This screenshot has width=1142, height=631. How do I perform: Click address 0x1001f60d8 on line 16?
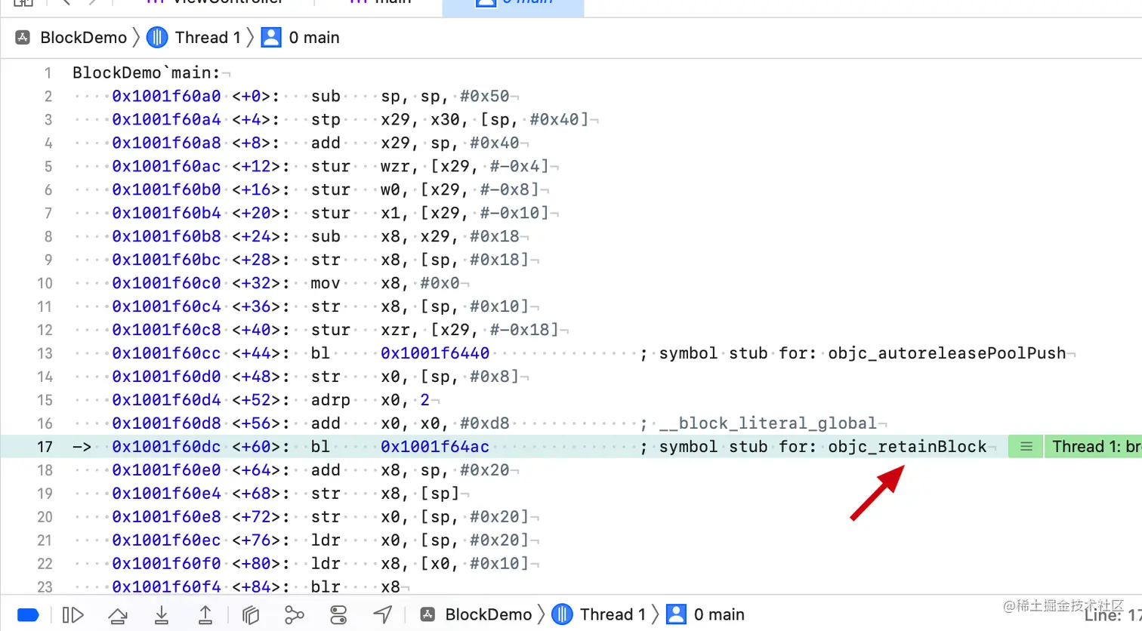(x=167, y=423)
